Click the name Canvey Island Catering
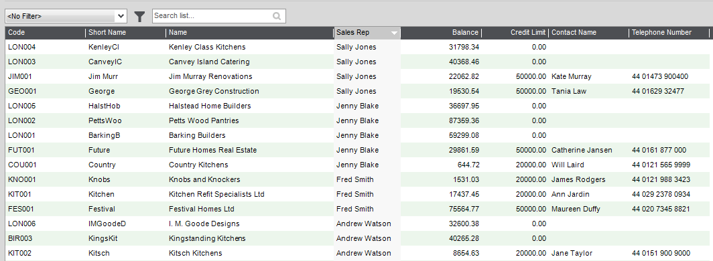The width and height of the screenshot is (713, 261). tap(209, 62)
